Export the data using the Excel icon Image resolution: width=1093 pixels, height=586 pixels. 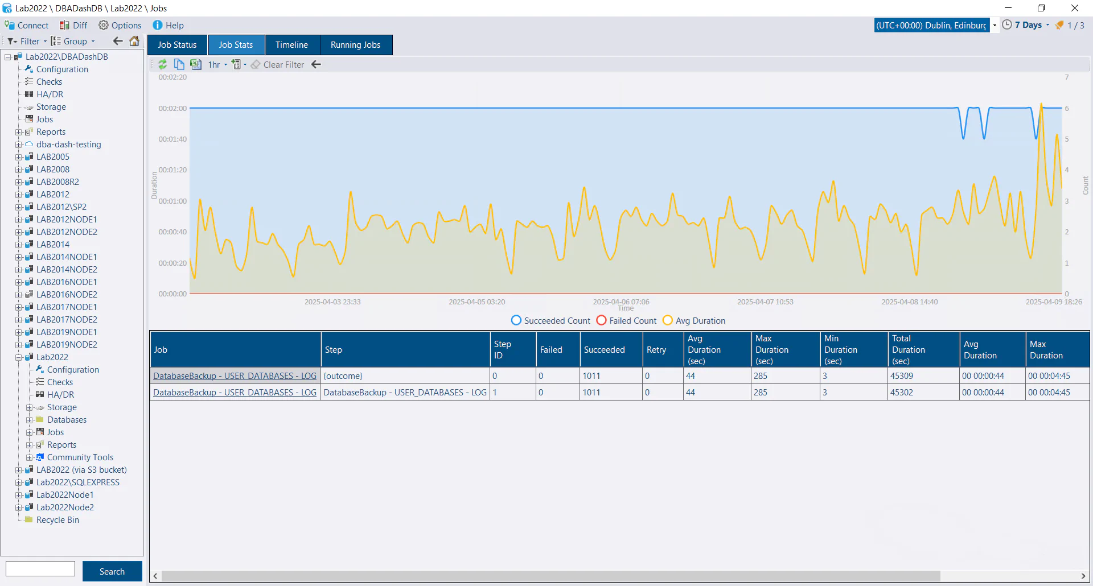click(196, 64)
